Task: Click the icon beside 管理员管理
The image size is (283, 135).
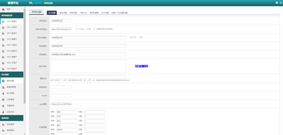Action: click(x=3, y=87)
